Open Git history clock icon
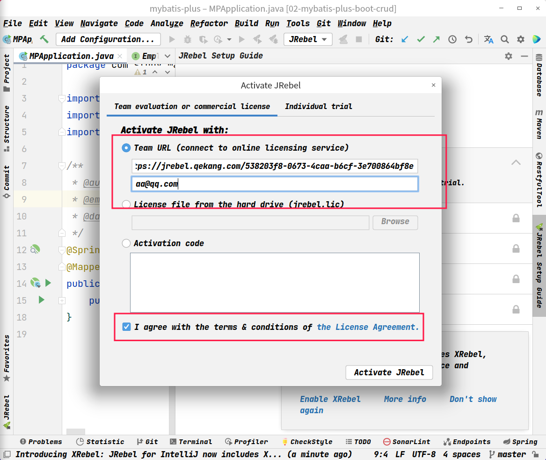 point(452,39)
